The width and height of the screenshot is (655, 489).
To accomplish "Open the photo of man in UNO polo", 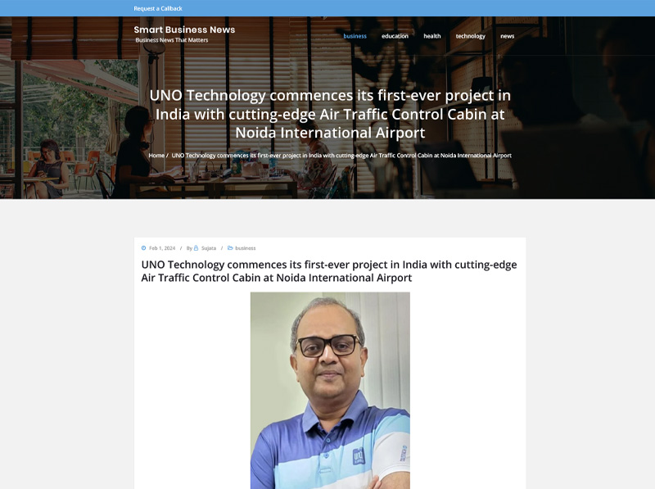I will pyautogui.click(x=330, y=391).
